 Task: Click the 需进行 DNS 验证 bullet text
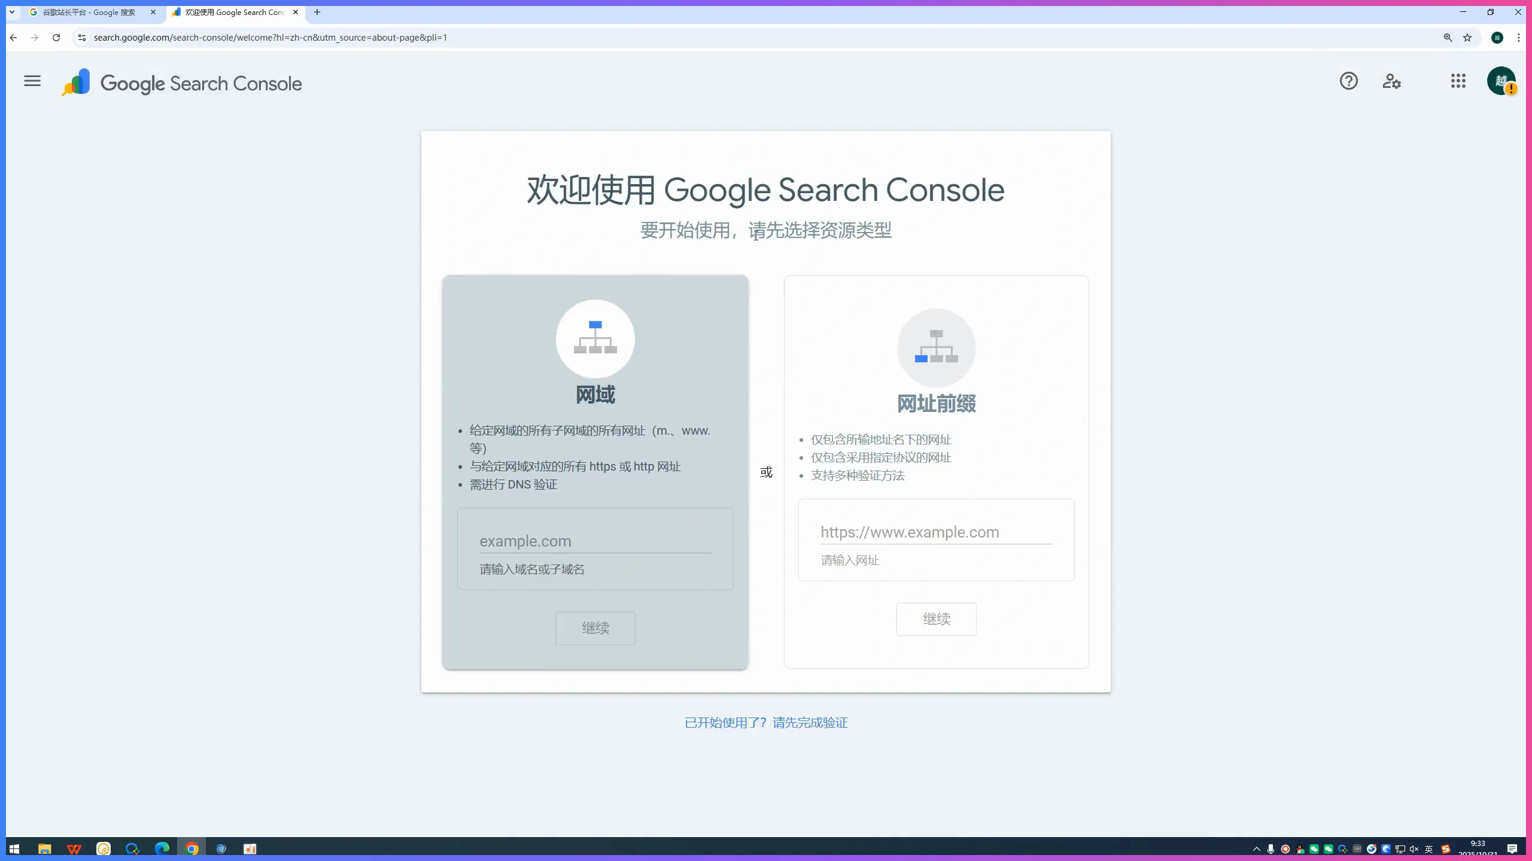[513, 484]
